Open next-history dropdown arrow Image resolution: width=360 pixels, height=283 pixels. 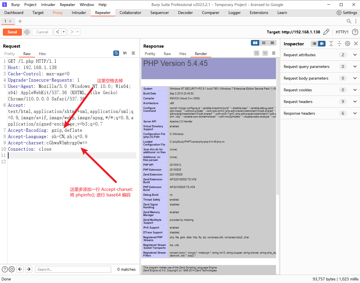click(77, 32)
